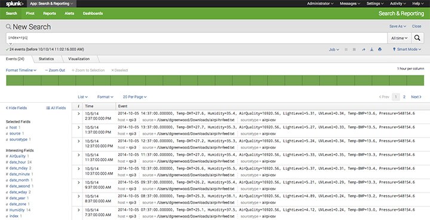Screen dimensions: 430x220
Task: Open the 20 Per Page dropdown
Action: (134, 97)
